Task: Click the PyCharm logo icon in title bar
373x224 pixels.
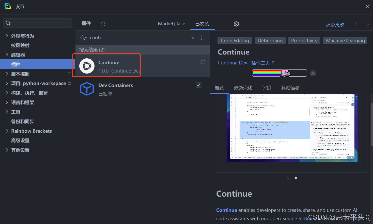Action: point(8,6)
